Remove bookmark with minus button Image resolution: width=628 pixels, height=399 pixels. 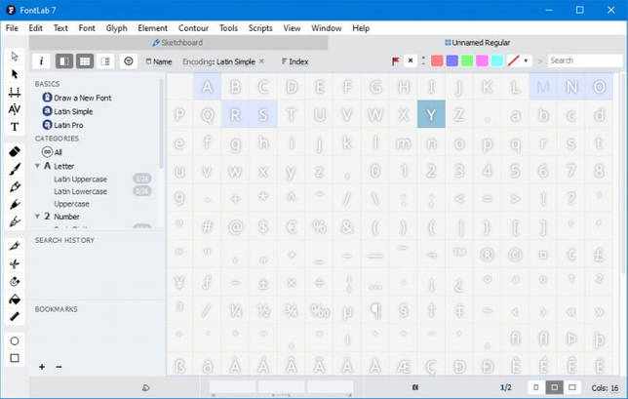coord(59,367)
